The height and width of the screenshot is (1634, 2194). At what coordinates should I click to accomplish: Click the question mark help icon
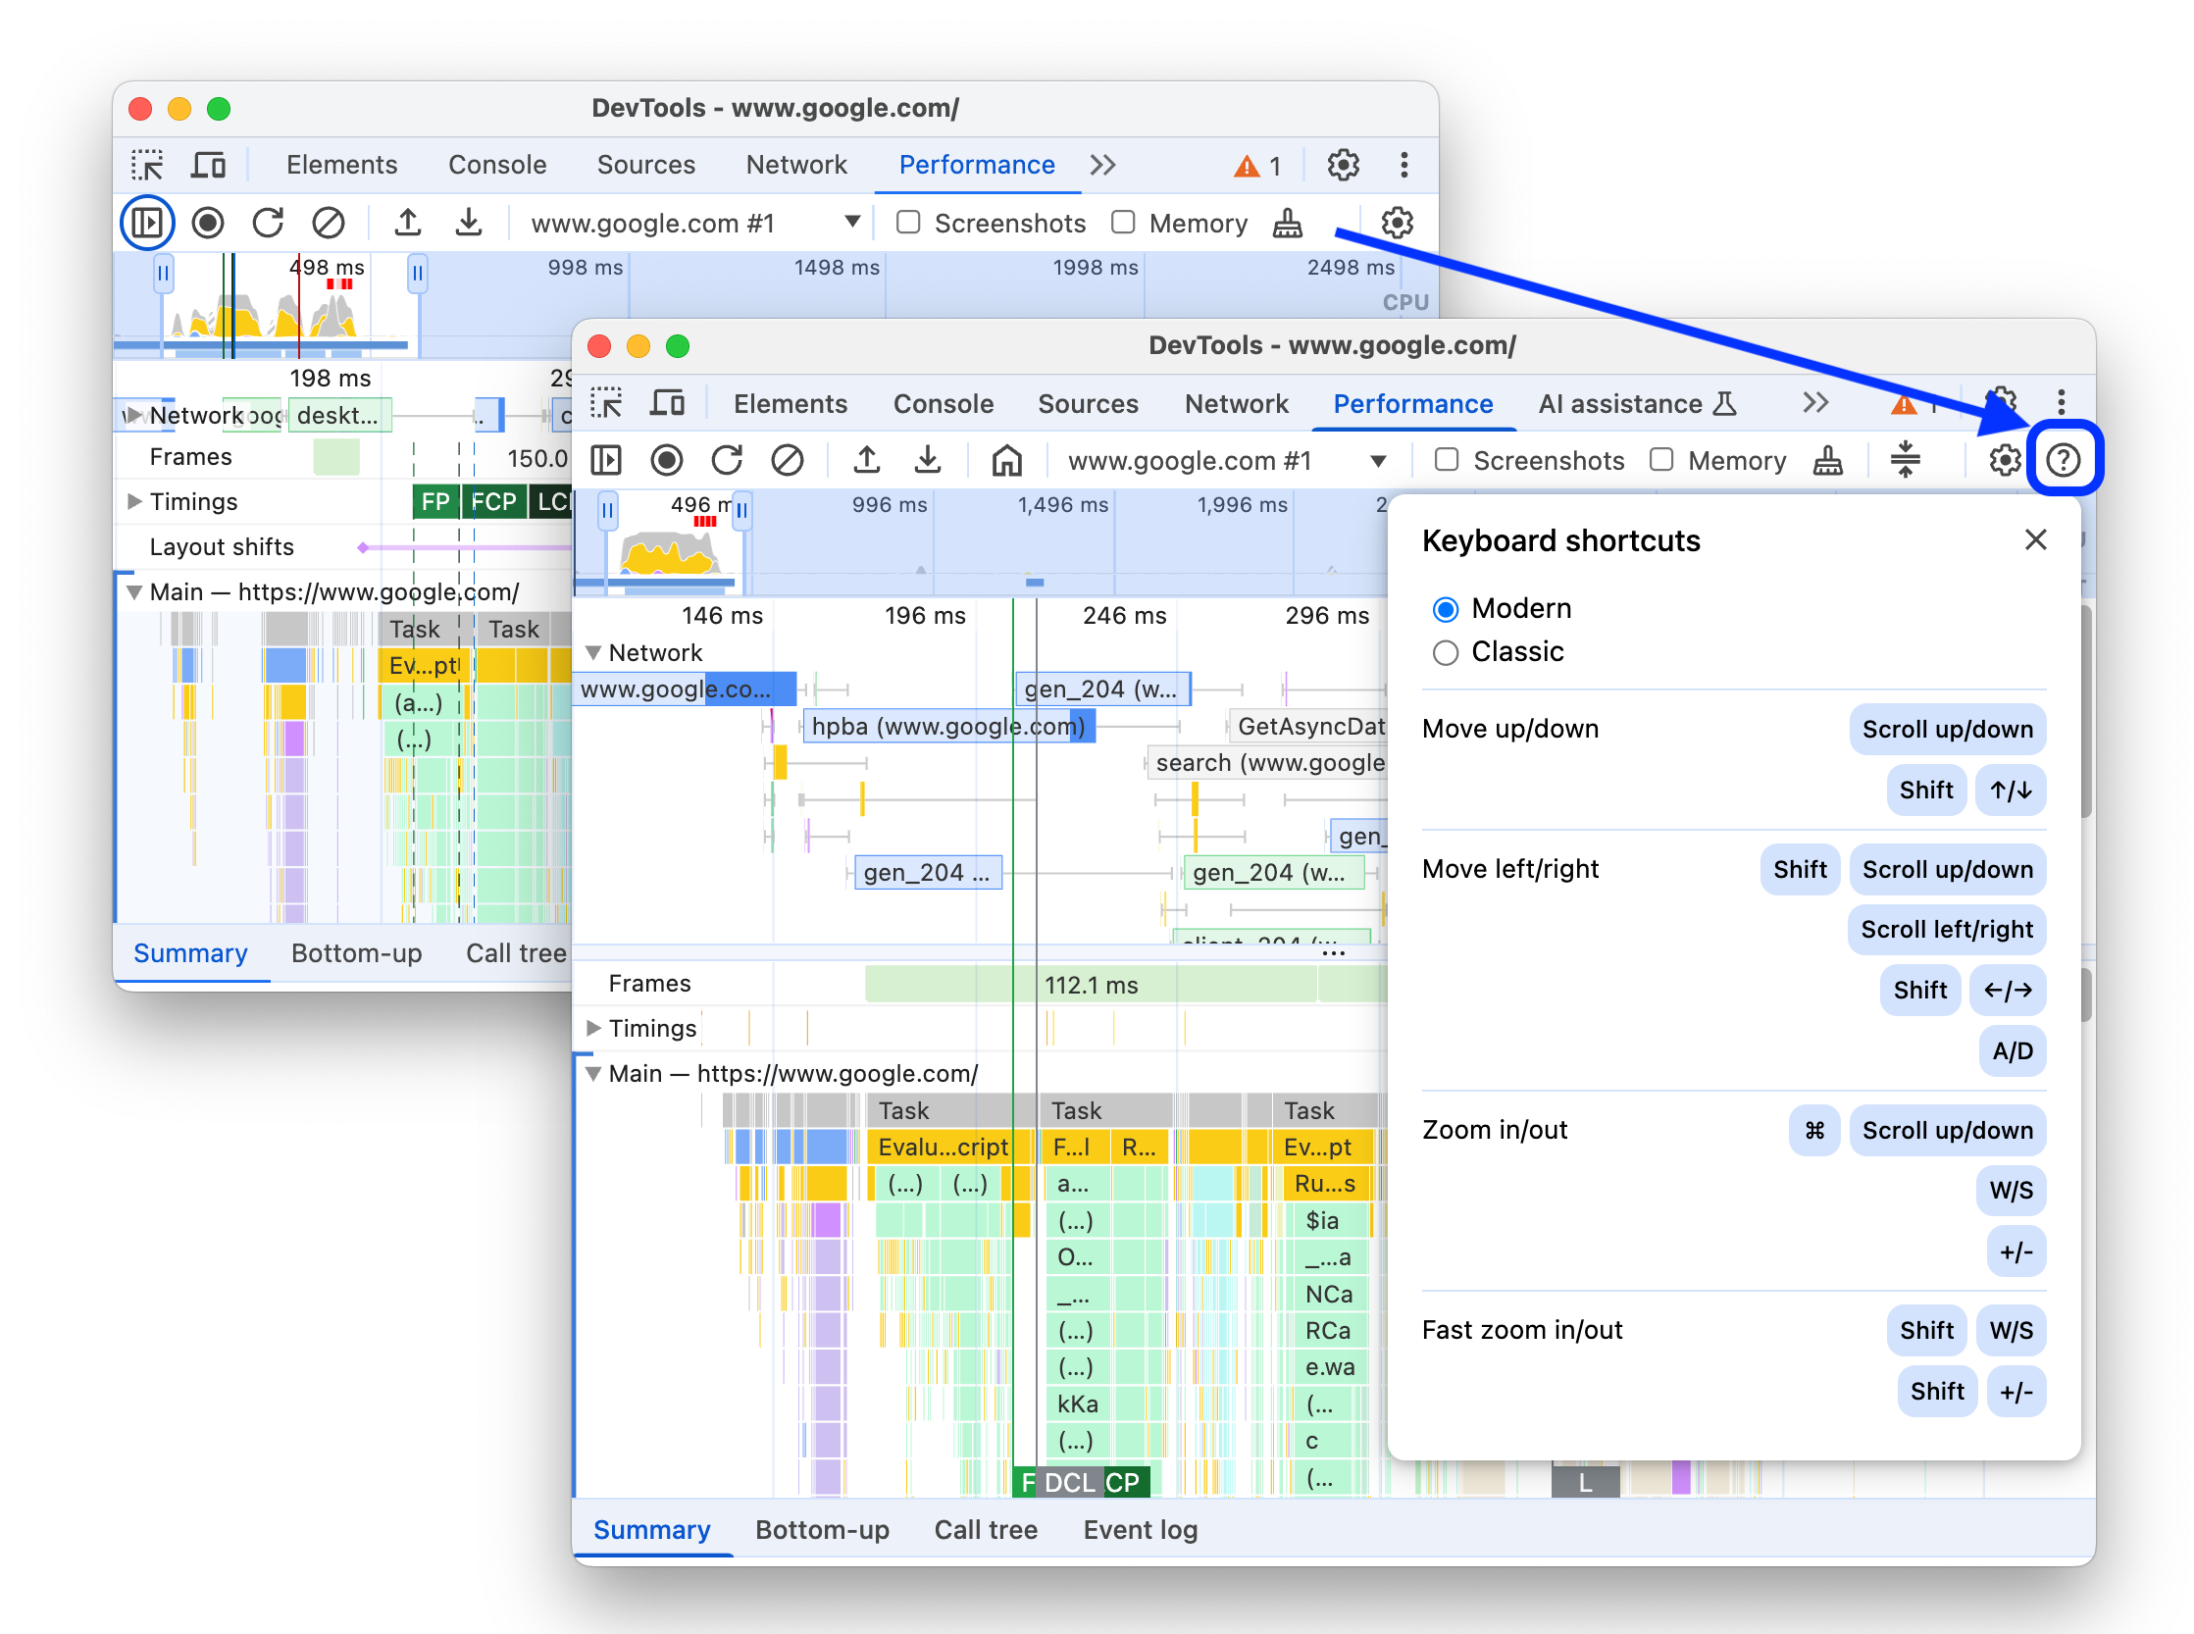2064,458
